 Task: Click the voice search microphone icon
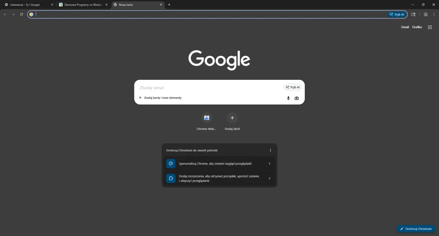click(288, 98)
